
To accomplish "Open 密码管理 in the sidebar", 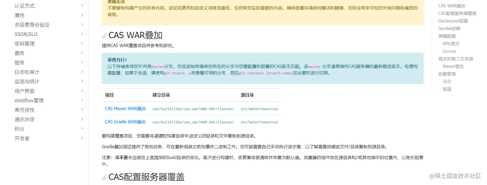I will pos(24,44).
